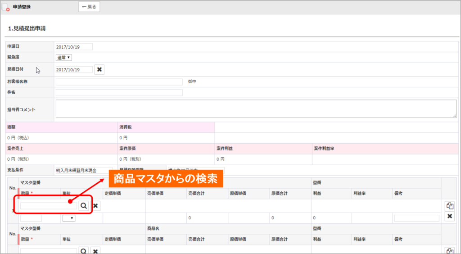Delete row 1 using X icon

tap(450, 216)
